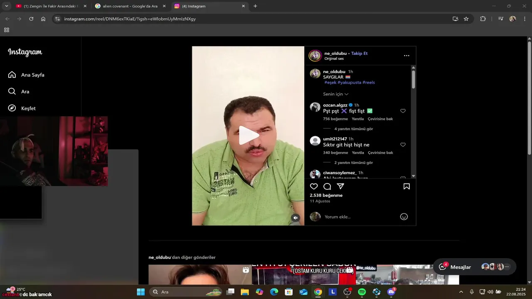Reply to umit212147's comment via Yanıtla

point(358,152)
